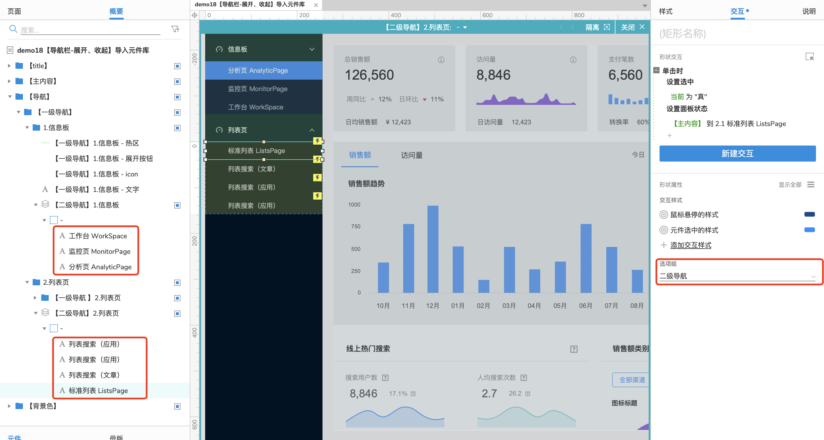The width and height of the screenshot is (824, 440).
Task: Click the 新建交互 button
Action: 737,154
